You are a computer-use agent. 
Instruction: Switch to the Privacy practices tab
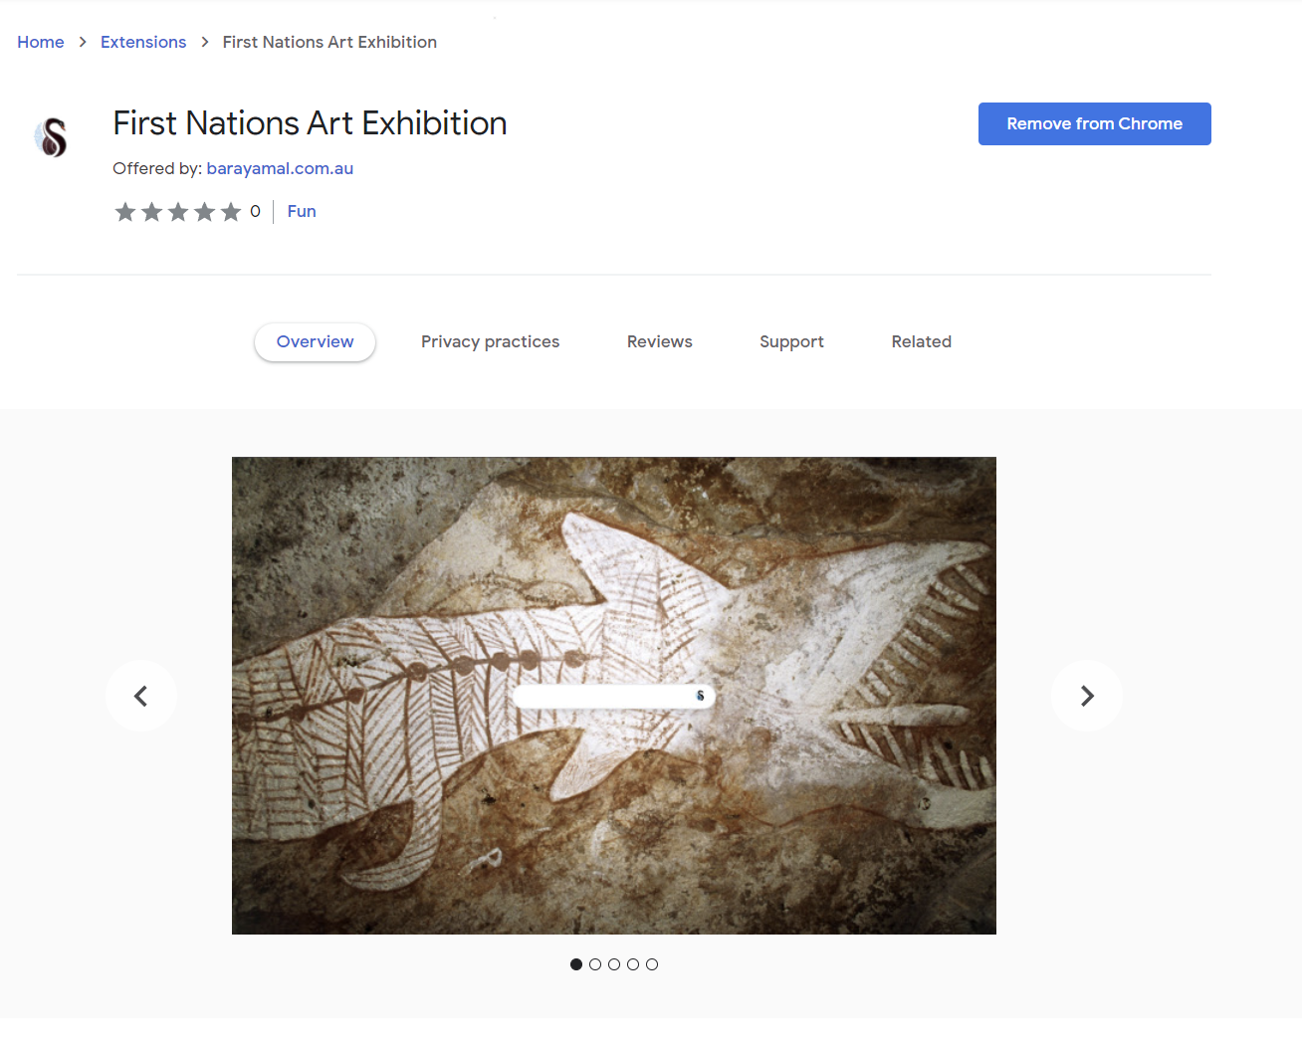coord(490,341)
